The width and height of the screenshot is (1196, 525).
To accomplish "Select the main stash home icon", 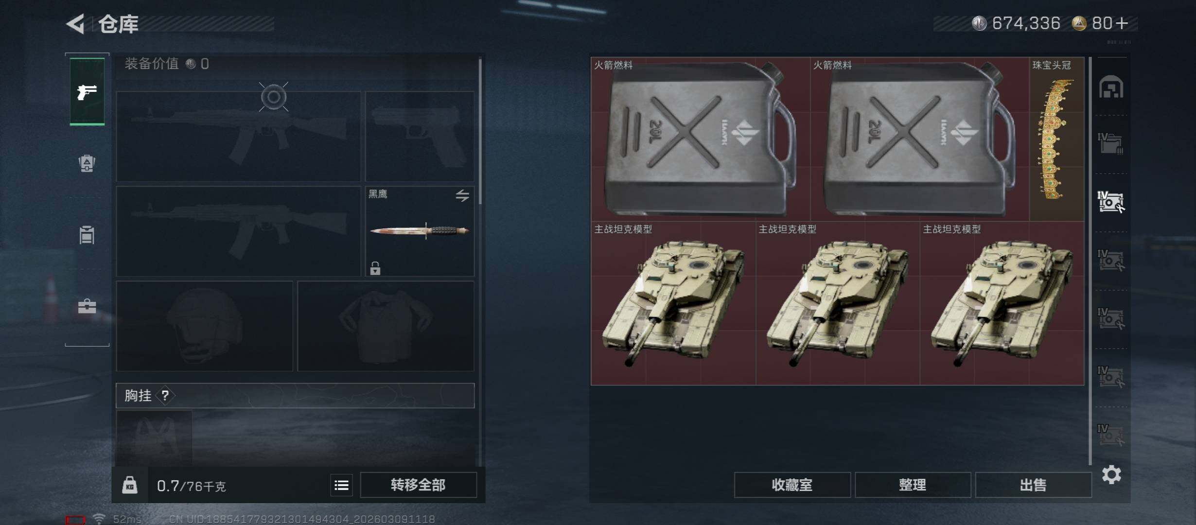I will pos(1111,87).
